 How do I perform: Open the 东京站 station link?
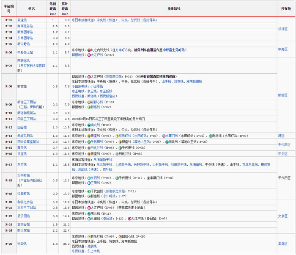tap(22, 165)
